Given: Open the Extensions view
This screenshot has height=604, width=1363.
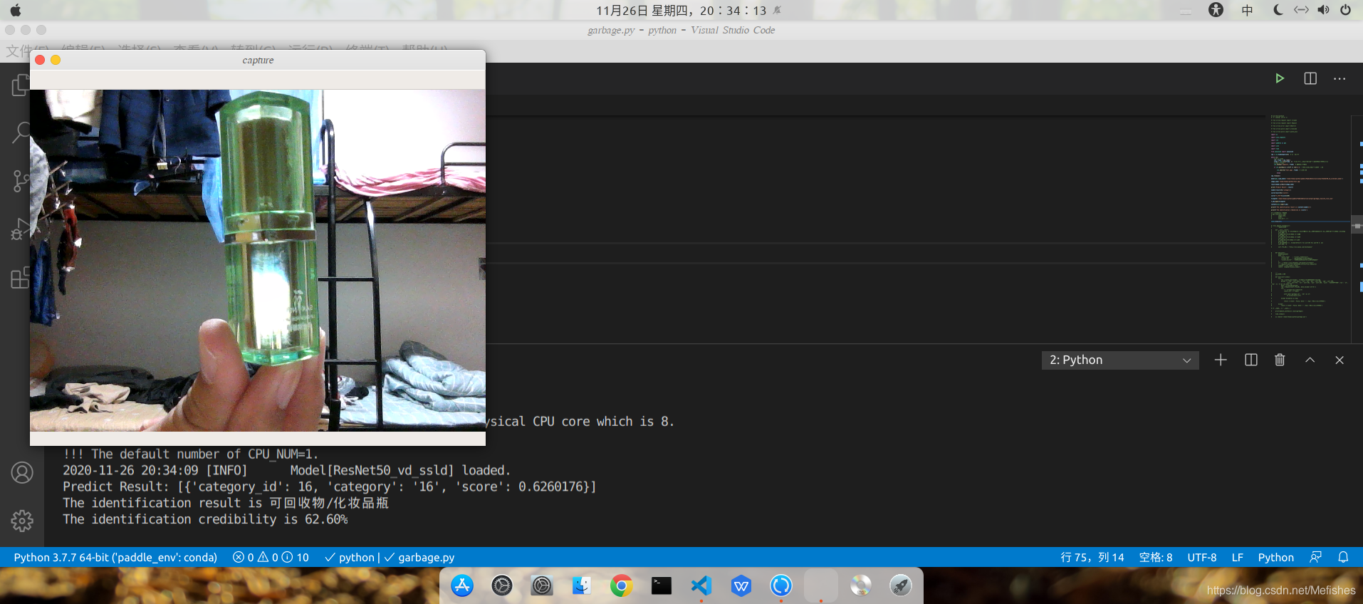Looking at the screenshot, I should 21,277.
